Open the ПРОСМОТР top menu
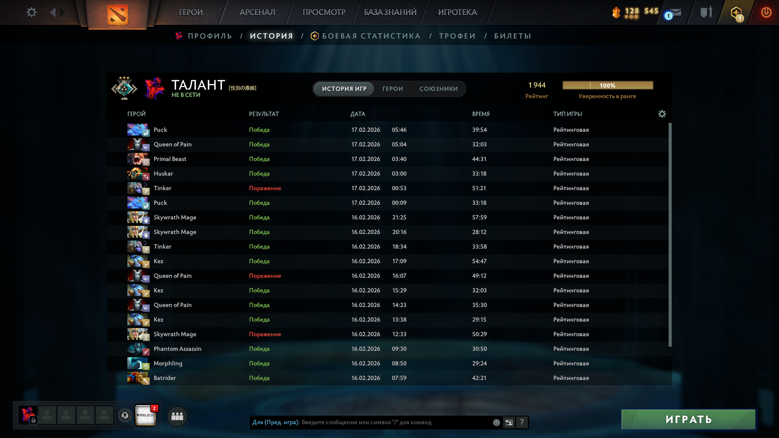This screenshot has width=779, height=438. coord(324,12)
